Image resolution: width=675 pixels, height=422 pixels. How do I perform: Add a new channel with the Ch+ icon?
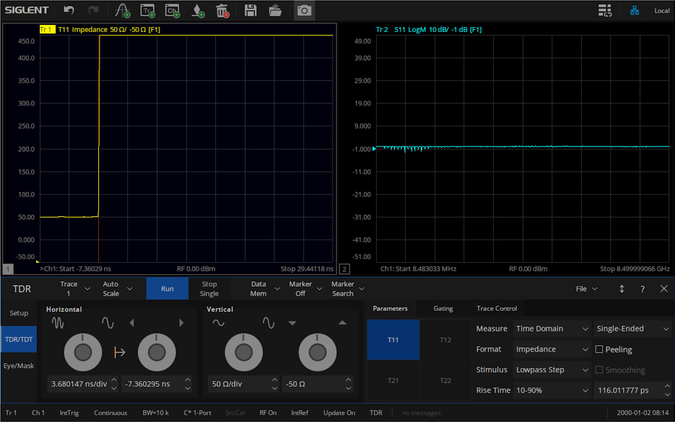pyautogui.click(x=172, y=10)
